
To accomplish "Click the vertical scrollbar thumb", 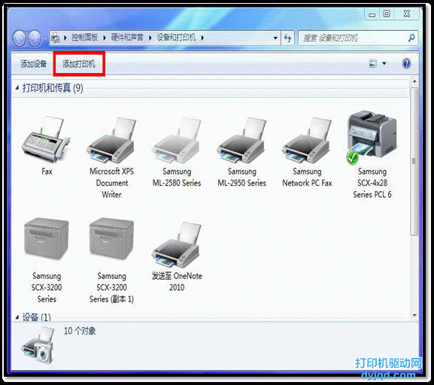I will pyautogui.click(x=414, y=161).
